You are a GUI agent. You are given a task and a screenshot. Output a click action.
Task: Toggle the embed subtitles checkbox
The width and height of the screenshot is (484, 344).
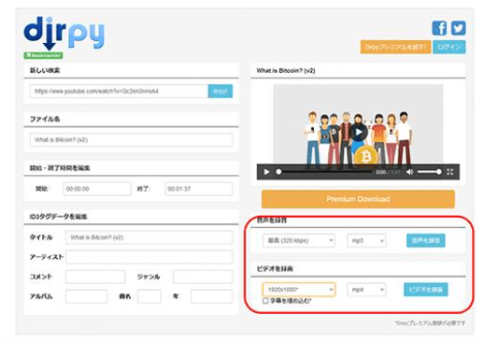[265, 301]
